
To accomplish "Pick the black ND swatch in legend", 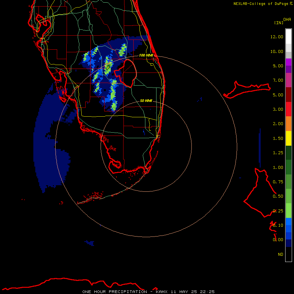I will [288, 254].
